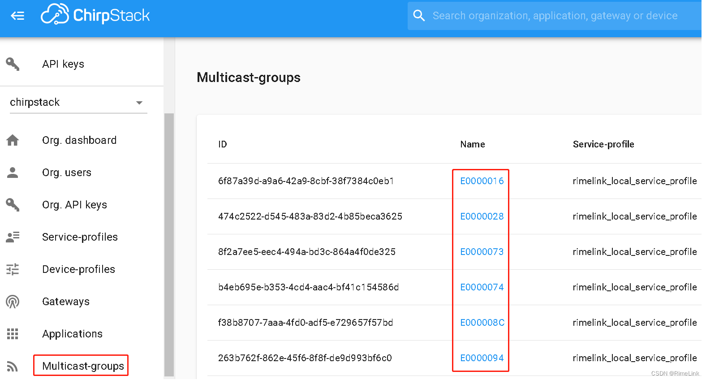Click the ID column header
This screenshot has width=706, height=380.
pos(223,144)
